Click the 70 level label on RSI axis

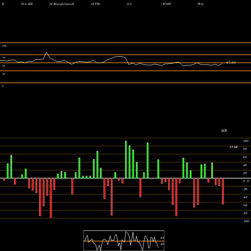point(4,58)
